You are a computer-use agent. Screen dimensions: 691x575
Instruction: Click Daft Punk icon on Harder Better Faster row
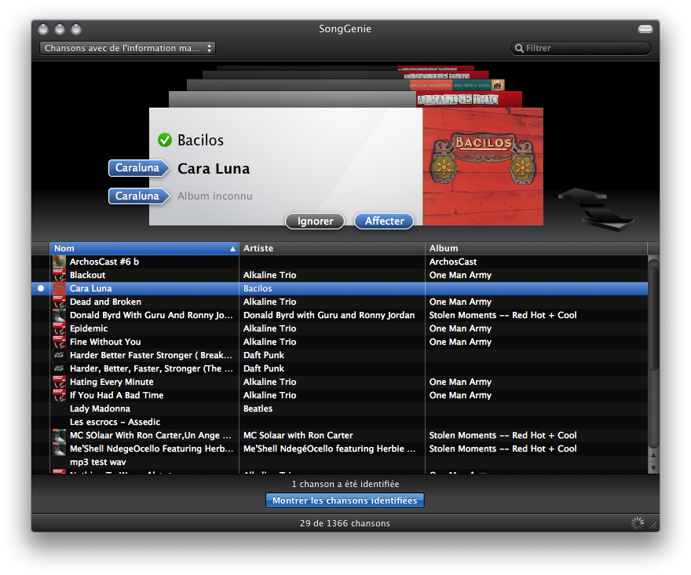point(59,355)
